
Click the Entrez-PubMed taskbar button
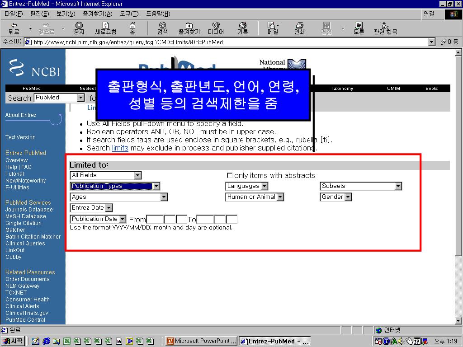tap(274, 341)
